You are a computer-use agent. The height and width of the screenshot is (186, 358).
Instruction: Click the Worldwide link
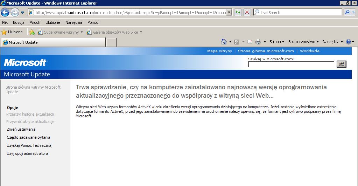[x=310, y=51]
